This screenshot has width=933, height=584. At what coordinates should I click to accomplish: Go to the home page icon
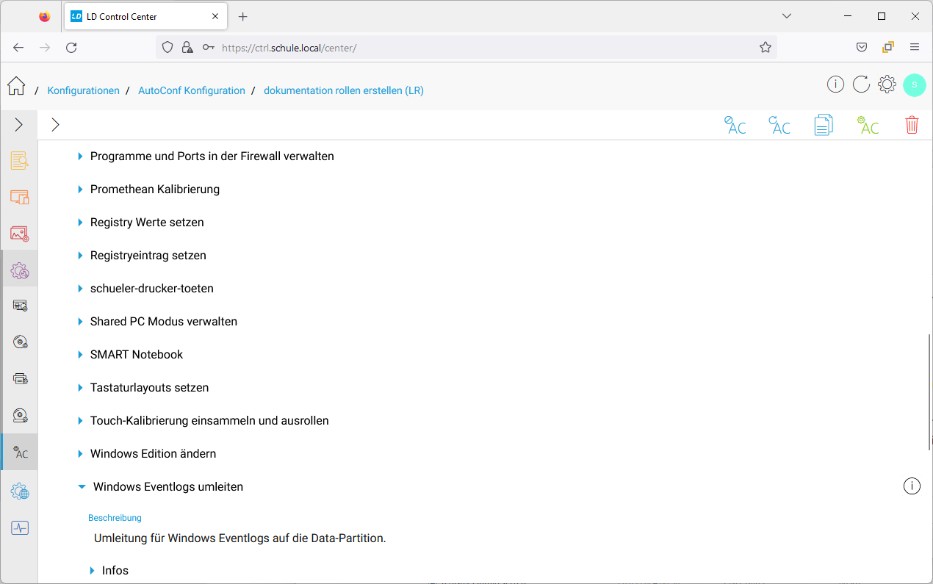tap(16, 86)
